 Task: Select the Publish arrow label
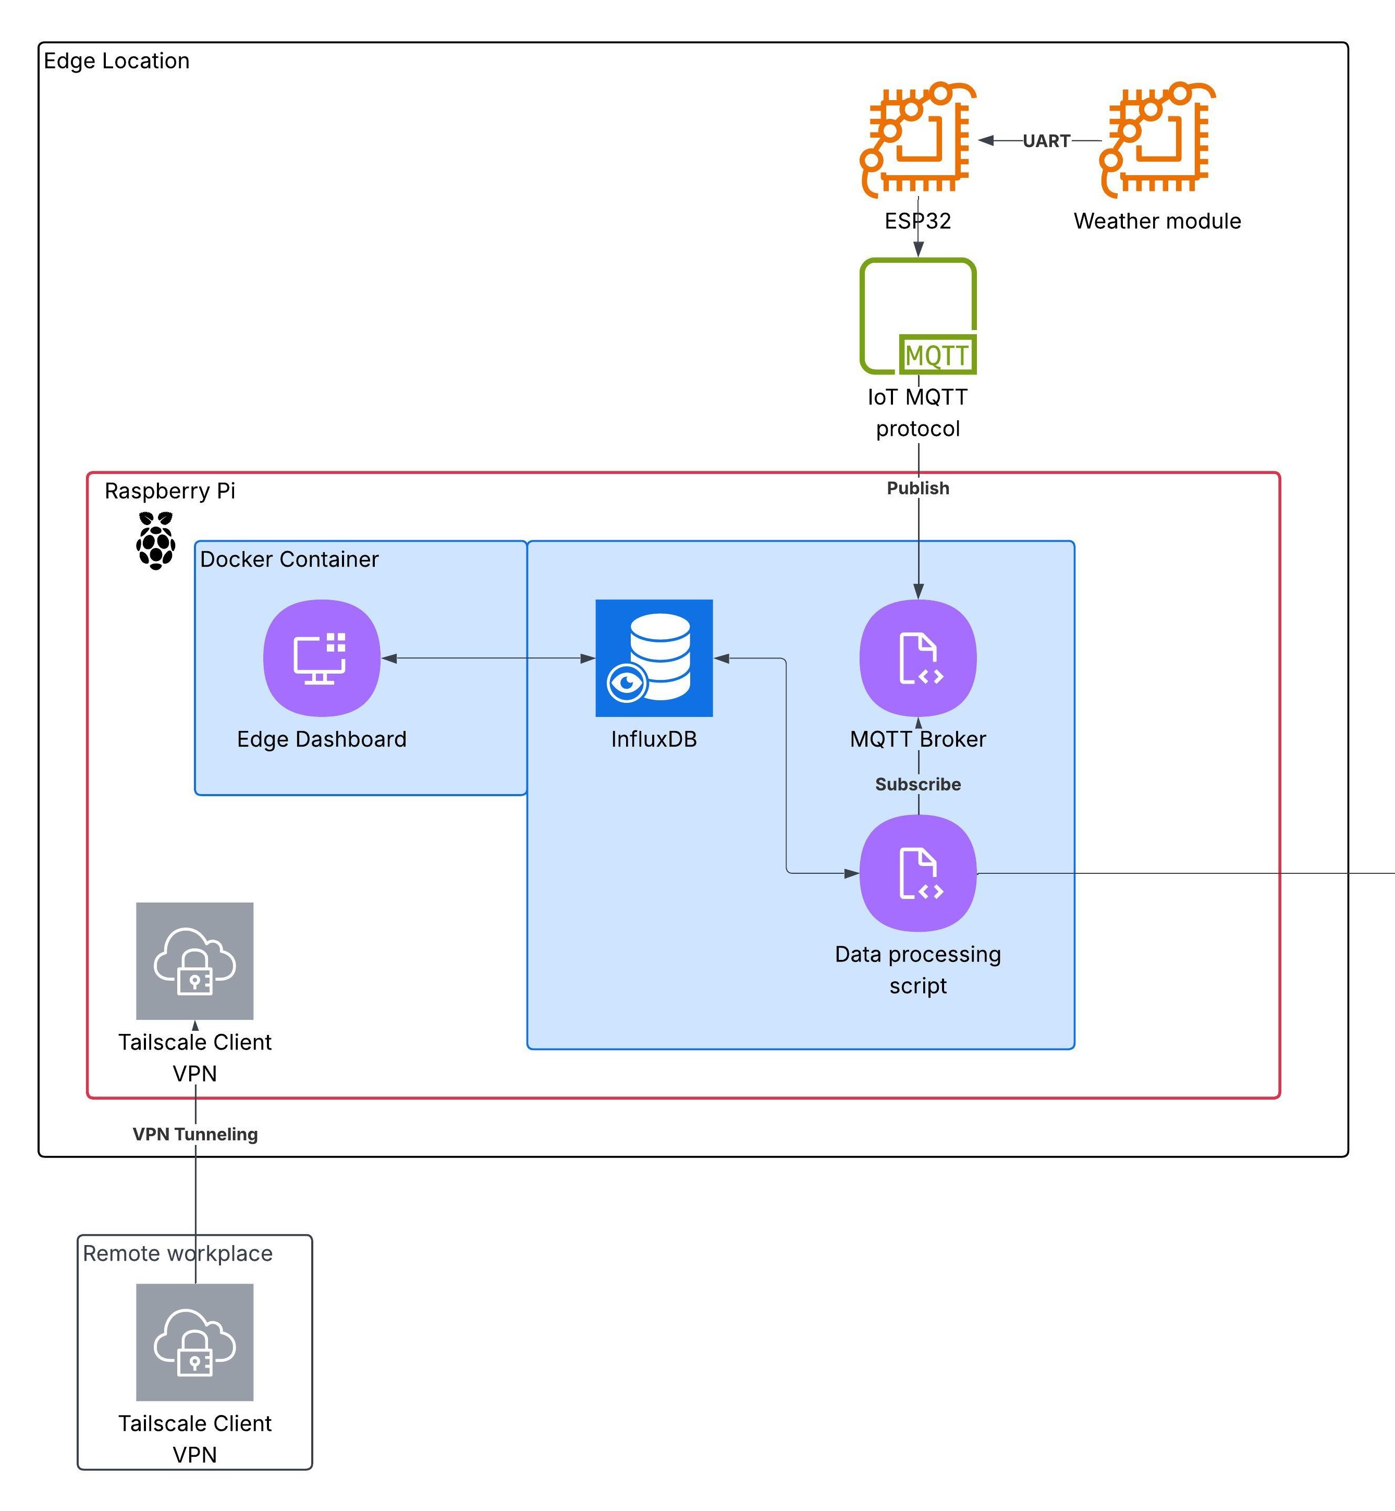pos(918,489)
